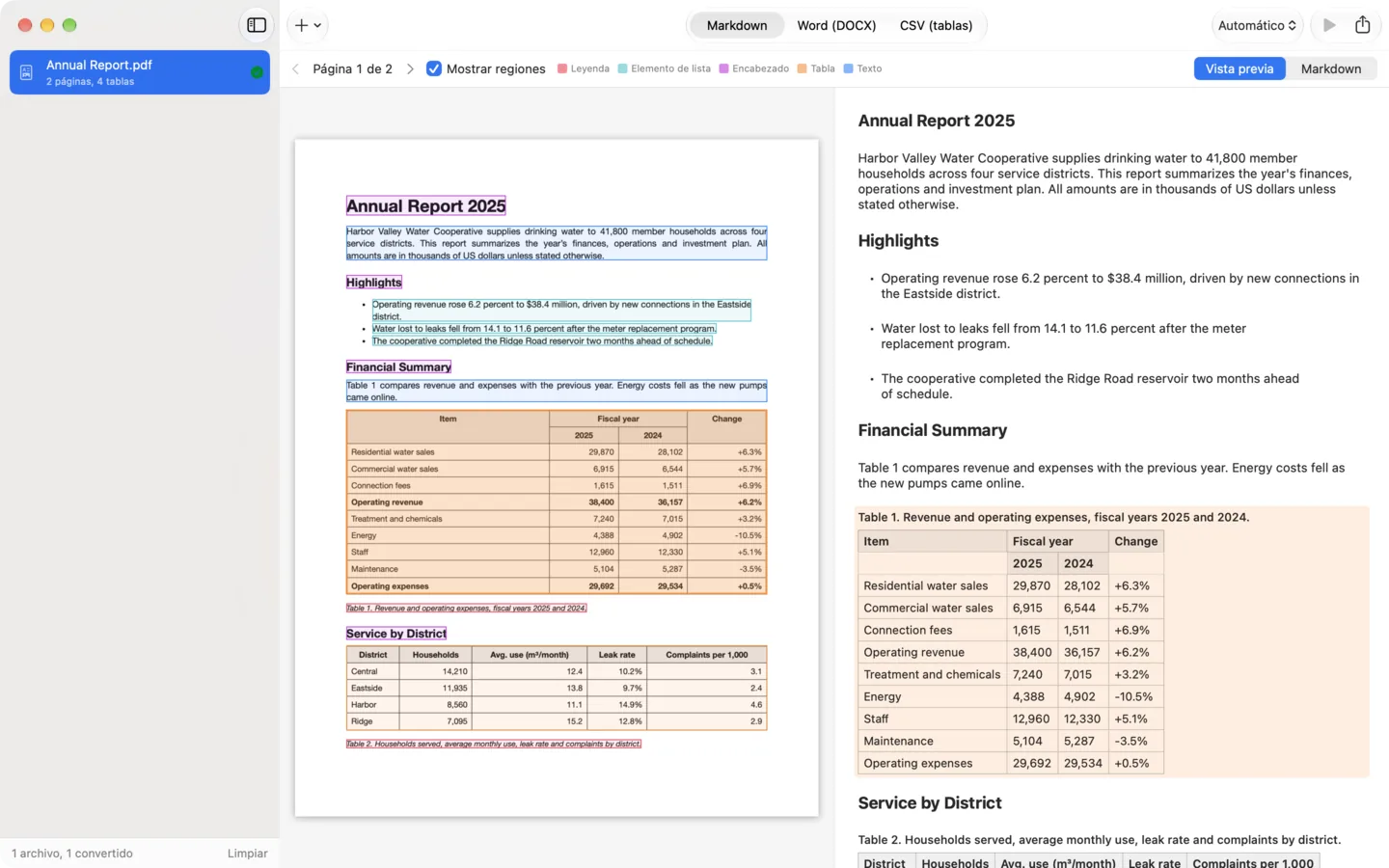Select Annual Report.pdf in sidebar
Image resolution: width=1389 pixels, height=868 pixels.
coord(140,72)
